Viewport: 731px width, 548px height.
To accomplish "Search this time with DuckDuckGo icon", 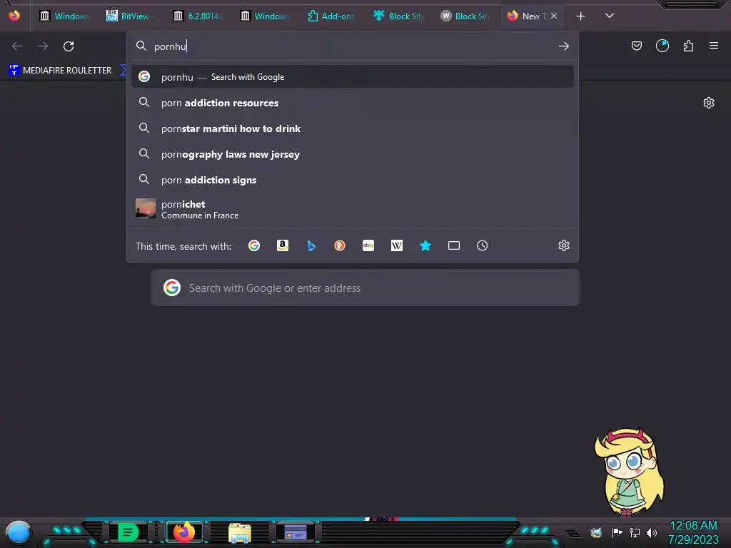I will [339, 245].
